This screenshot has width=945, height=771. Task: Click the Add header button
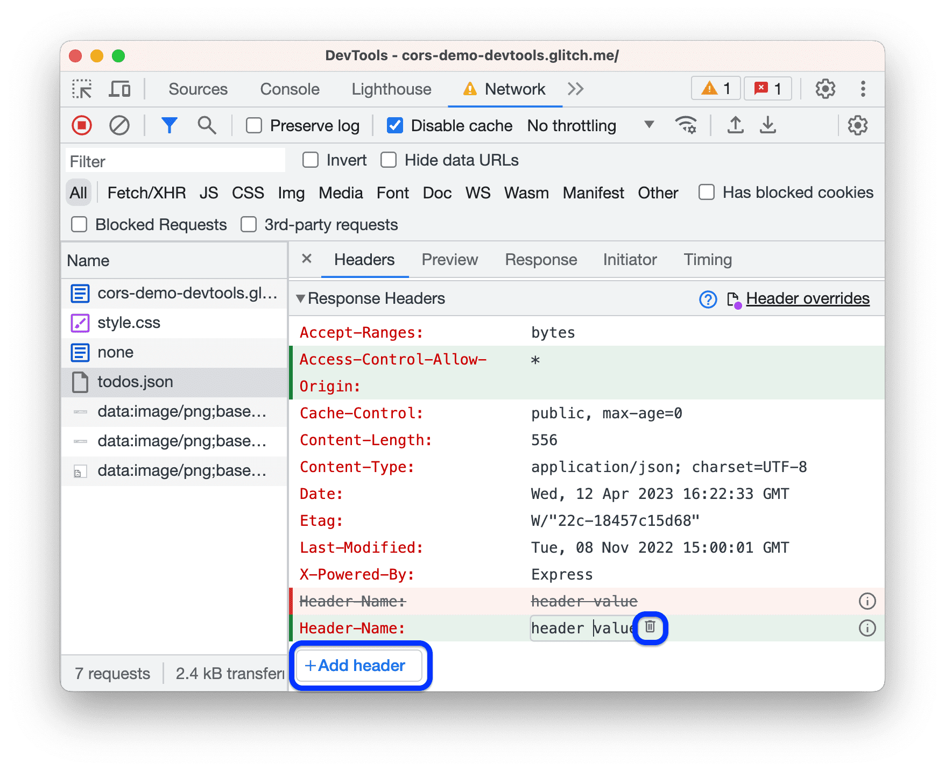pyautogui.click(x=359, y=666)
